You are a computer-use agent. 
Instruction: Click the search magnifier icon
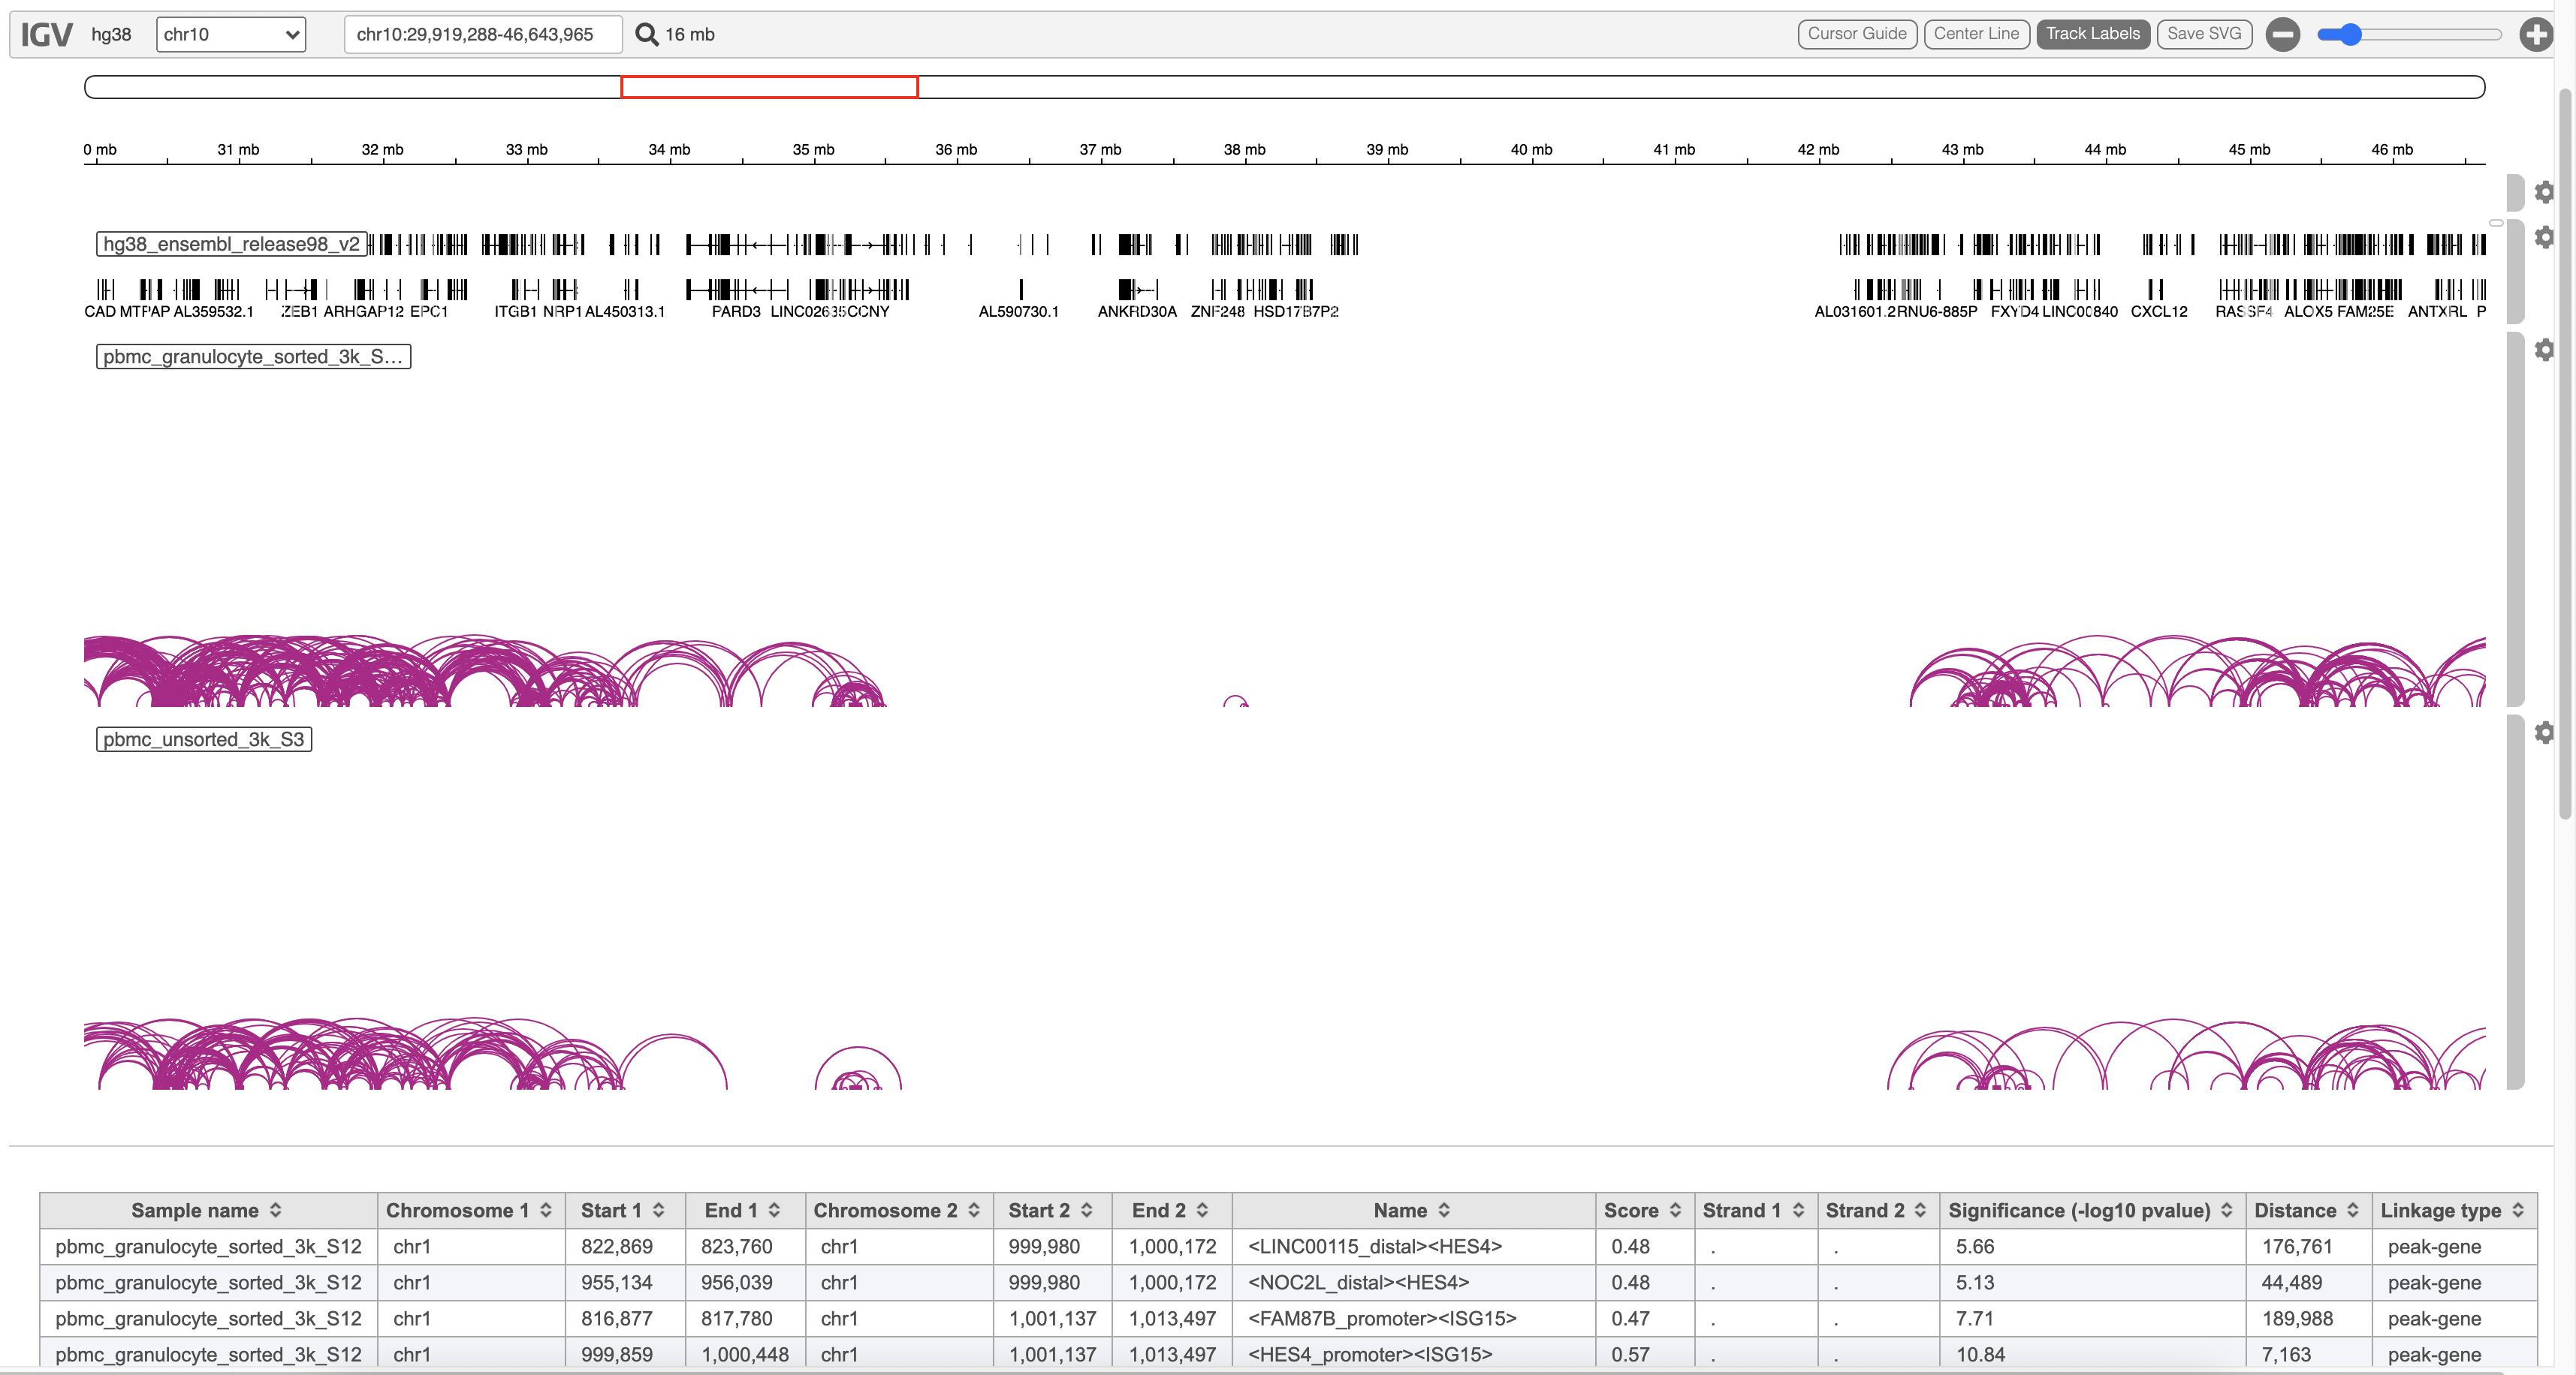[x=647, y=35]
